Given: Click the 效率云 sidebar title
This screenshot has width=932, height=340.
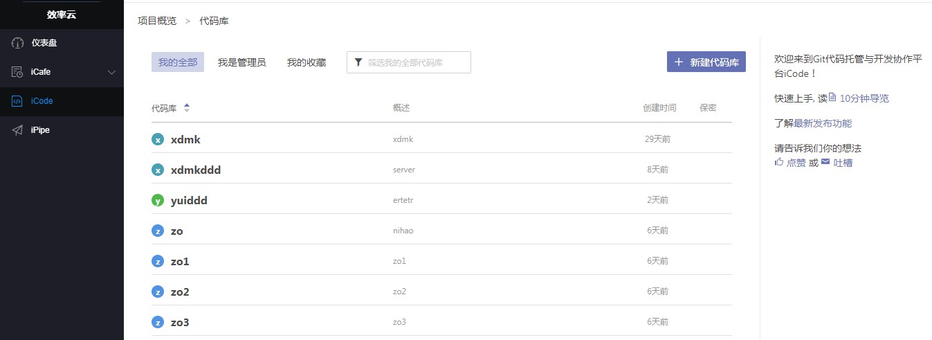Looking at the screenshot, I should click(62, 15).
